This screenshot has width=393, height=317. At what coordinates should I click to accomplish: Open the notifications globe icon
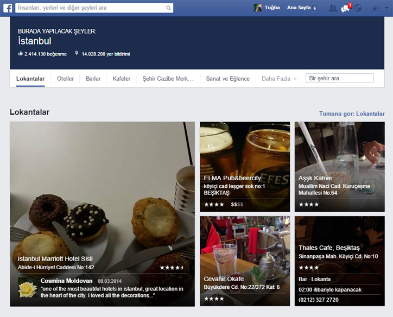[358, 8]
